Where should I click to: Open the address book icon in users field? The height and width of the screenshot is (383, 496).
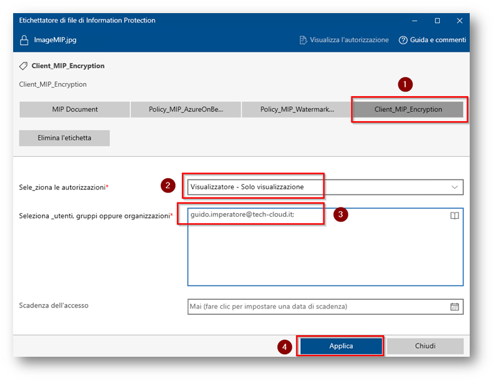454,216
